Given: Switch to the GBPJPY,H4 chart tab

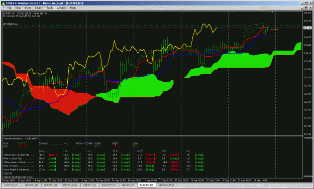Looking at the screenshot, I should pos(128,185).
